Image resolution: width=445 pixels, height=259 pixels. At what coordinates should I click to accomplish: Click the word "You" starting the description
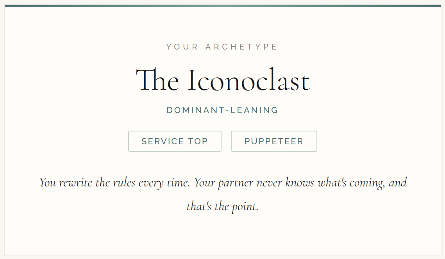[48, 183]
